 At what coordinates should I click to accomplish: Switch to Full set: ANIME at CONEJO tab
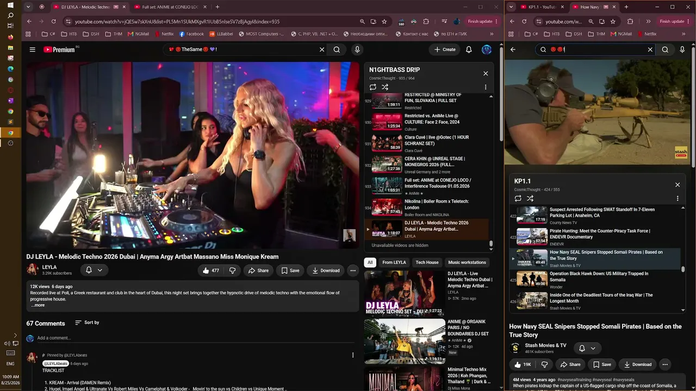pos(170,7)
